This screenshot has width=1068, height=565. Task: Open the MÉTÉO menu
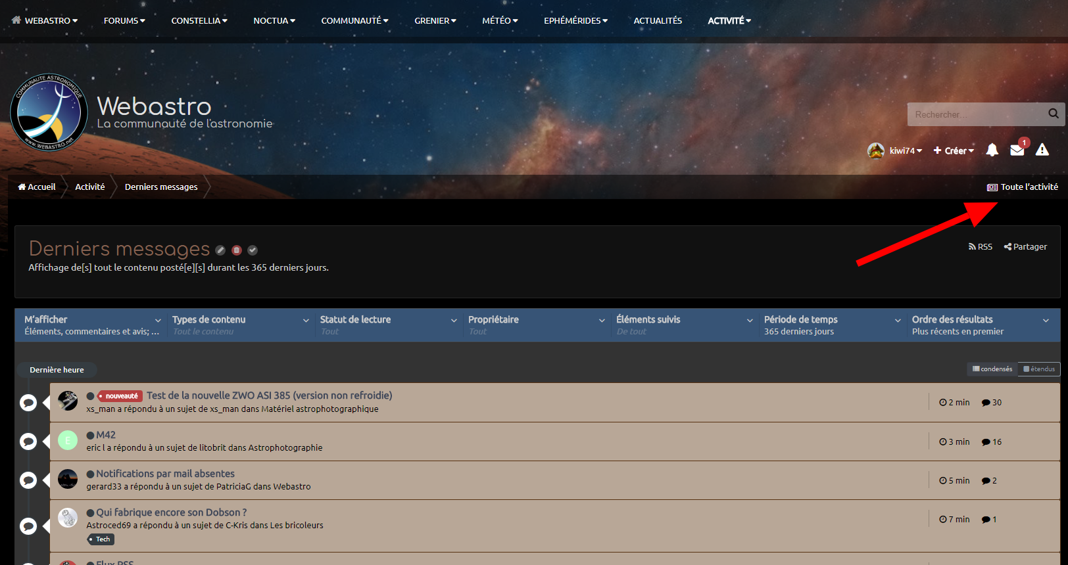coord(500,20)
